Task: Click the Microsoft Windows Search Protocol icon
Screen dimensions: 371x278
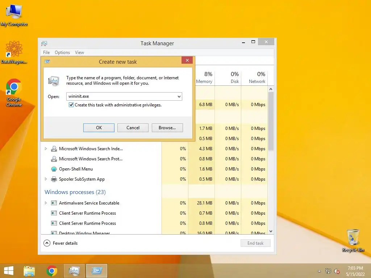Action: [54, 159]
